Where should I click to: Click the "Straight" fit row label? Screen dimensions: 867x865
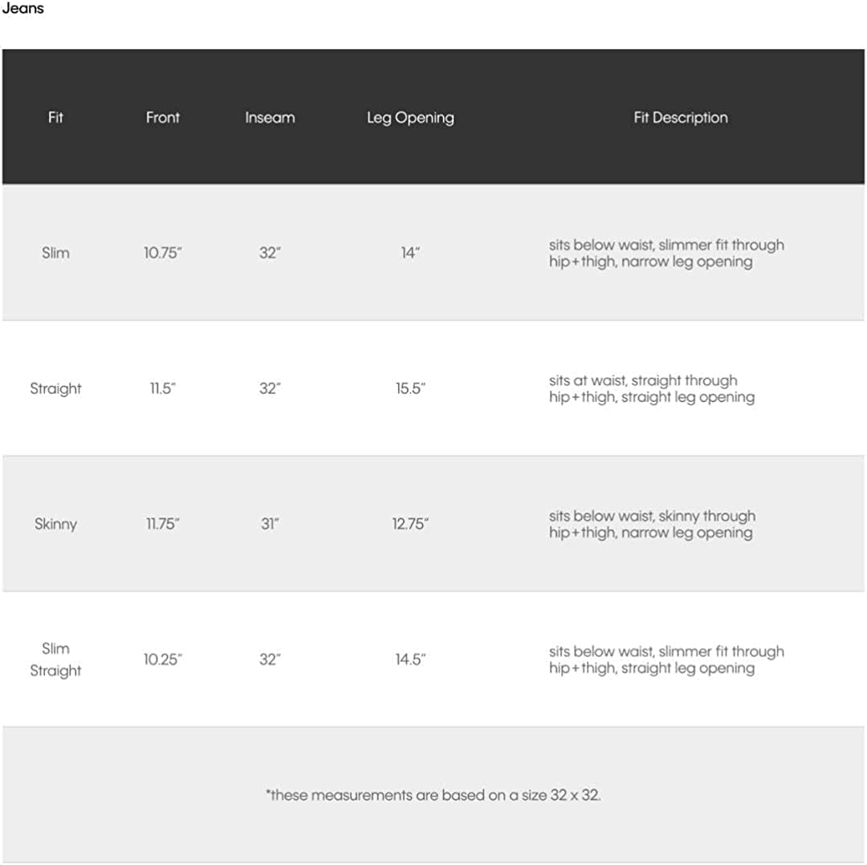click(x=55, y=388)
